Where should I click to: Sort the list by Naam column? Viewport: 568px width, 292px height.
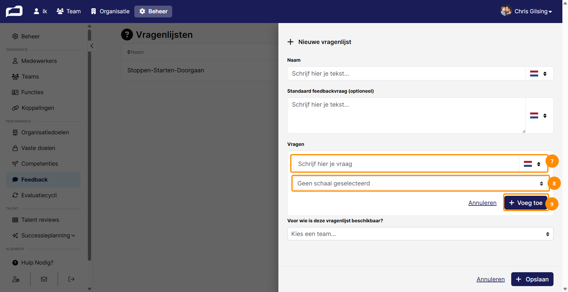coord(135,52)
